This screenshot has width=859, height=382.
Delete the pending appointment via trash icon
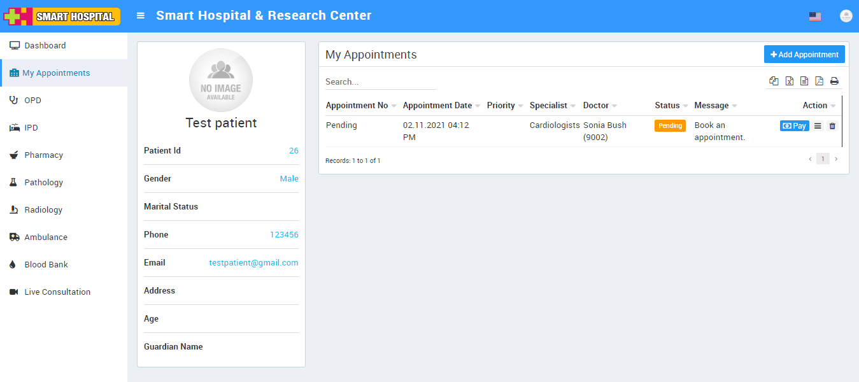(x=832, y=126)
